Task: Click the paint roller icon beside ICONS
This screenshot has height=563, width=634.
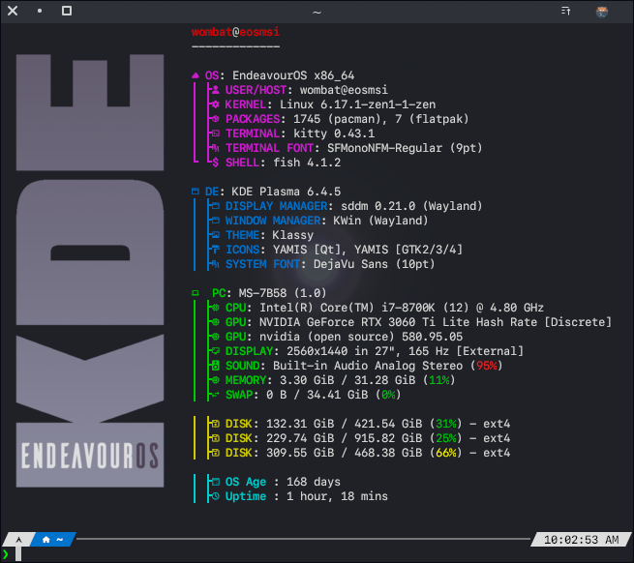Action: pyautogui.click(x=215, y=250)
